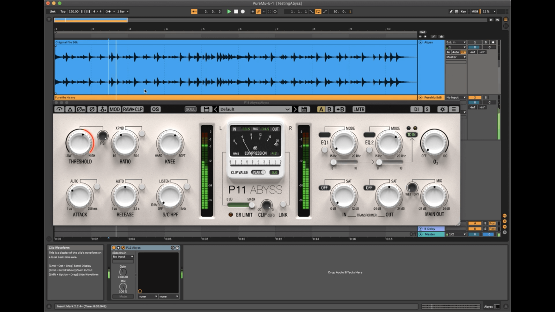
Task: Save the current preset with the left floppy icon
Action: point(206,110)
